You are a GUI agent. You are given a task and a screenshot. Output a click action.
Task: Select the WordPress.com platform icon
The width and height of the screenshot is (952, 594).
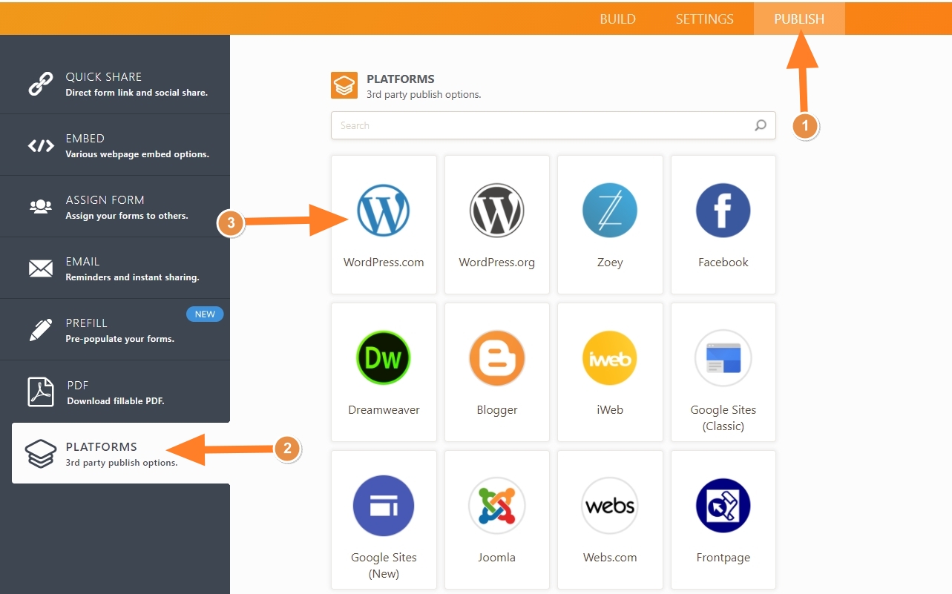(384, 211)
